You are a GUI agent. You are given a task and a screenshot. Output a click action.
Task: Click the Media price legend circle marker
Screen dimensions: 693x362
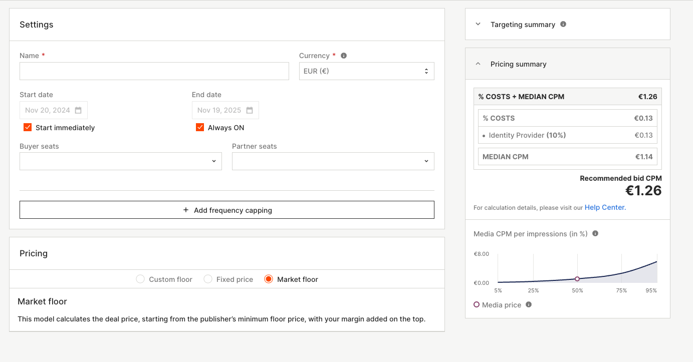click(x=477, y=304)
